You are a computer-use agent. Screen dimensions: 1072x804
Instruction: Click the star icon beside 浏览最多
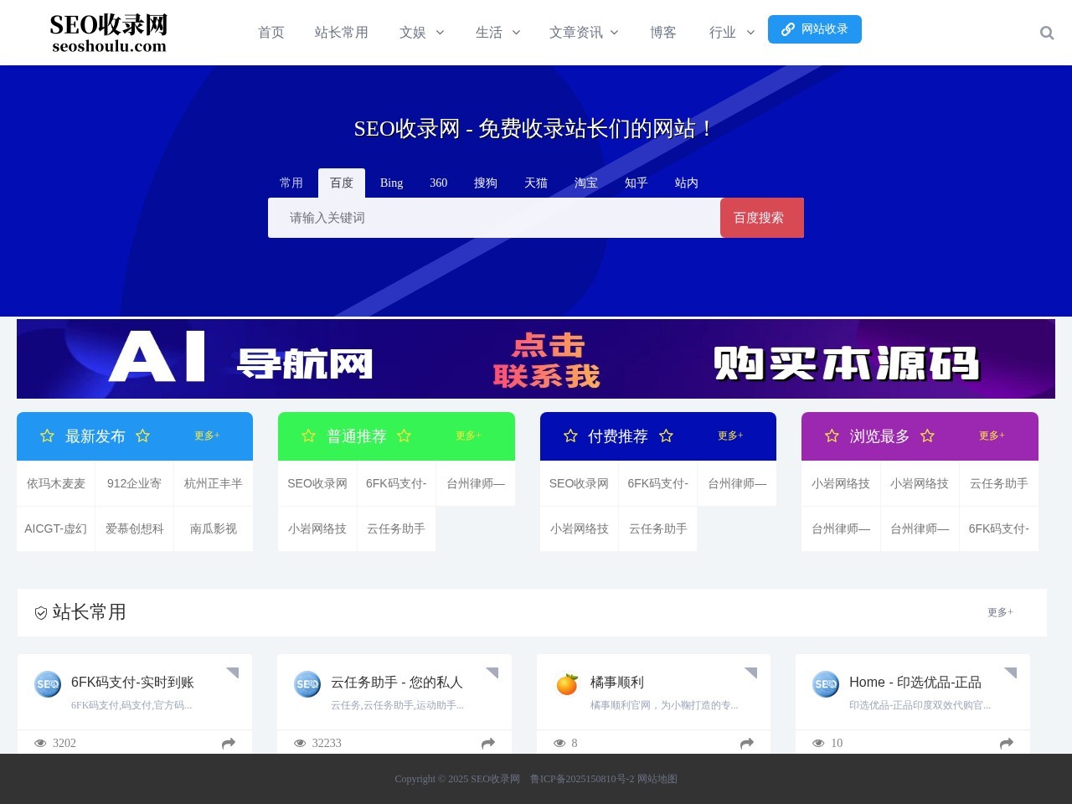pos(832,435)
